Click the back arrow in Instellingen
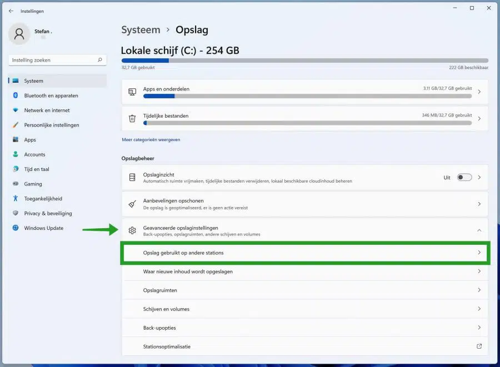The height and width of the screenshot is (367, 500). [x=11, y=11]
